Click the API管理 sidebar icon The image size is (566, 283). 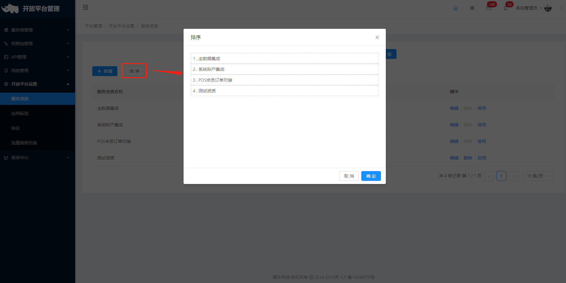coord(6,57)
